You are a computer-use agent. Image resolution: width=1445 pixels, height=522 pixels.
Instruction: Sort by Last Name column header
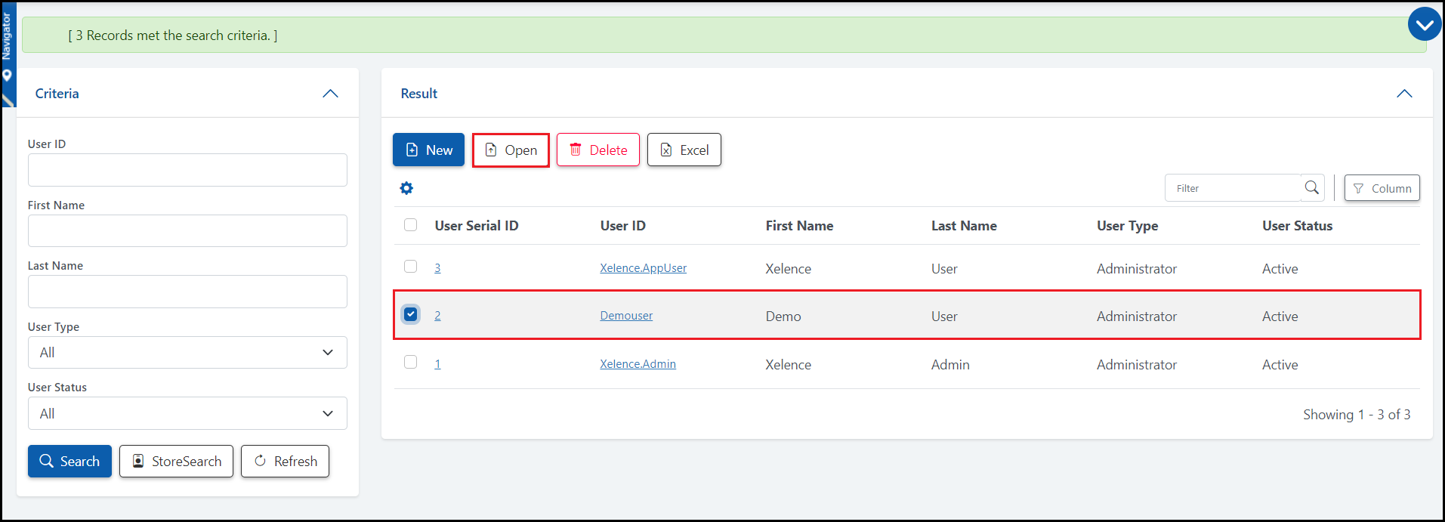point(964,226)
